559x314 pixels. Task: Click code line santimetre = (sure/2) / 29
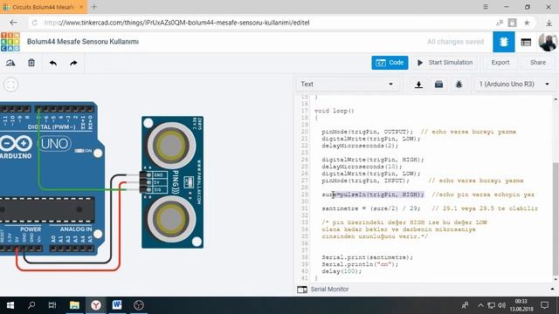coord(370,208)
